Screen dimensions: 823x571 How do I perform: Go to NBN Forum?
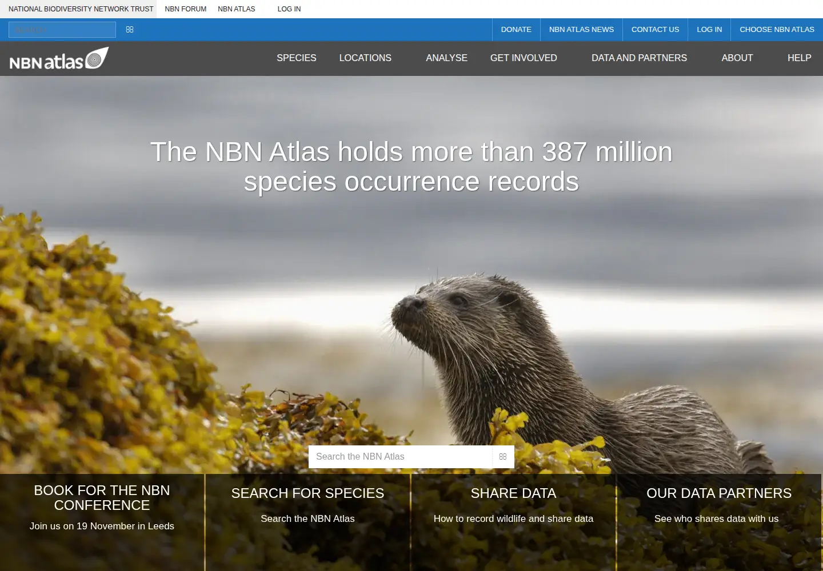tap(186, 9)
